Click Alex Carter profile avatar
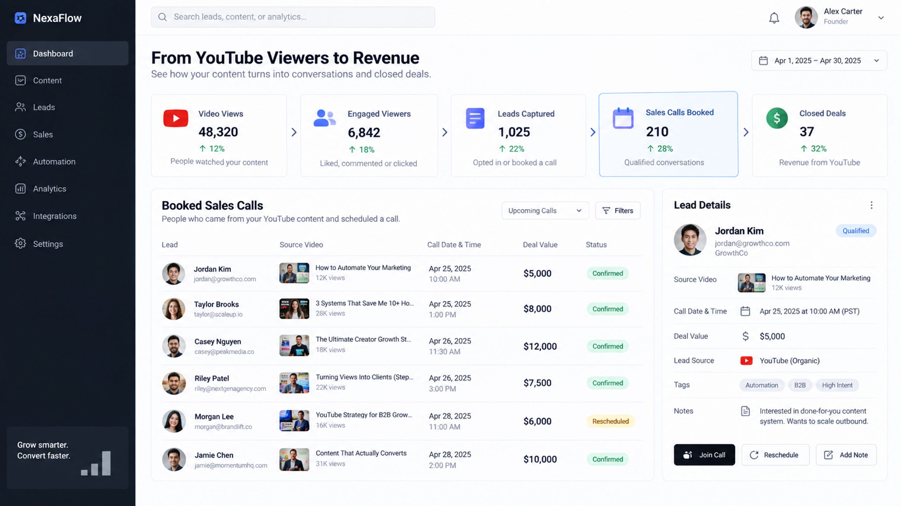This screenshot has width=901, height=506. coord(806,17)
